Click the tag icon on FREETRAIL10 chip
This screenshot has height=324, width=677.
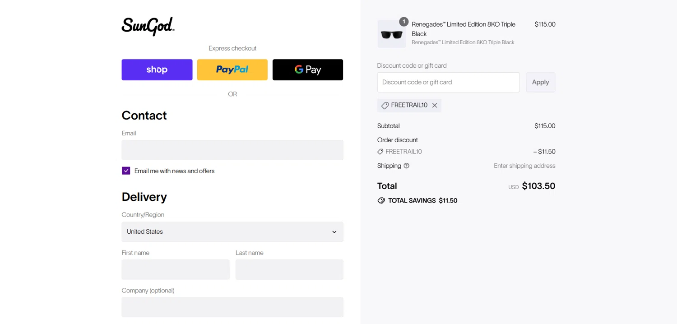385,105
